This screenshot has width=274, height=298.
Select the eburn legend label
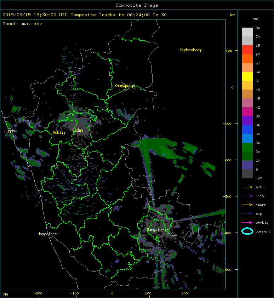coord(261,205)
